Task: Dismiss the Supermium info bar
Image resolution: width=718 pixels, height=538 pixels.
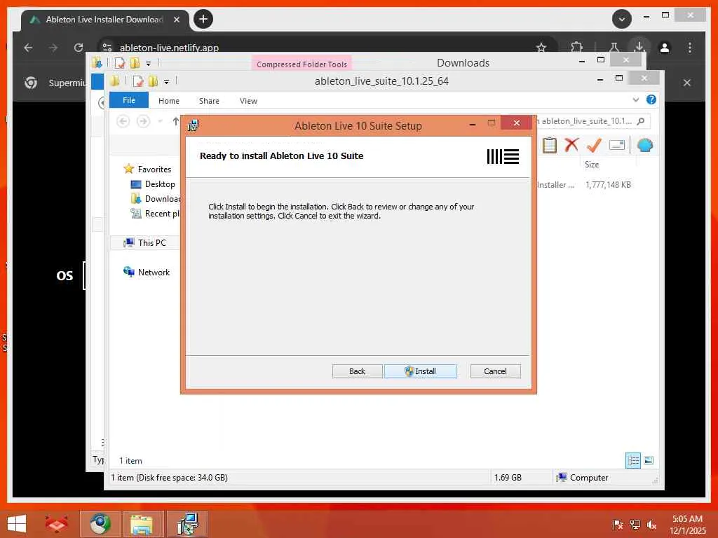Action: pyautogui.click(x=687, y=83)
